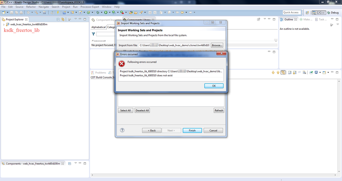The height and width of the screenshot is (181, 342).
Task: Open the Run dropdown arrow
Action: tap(110, 13)
